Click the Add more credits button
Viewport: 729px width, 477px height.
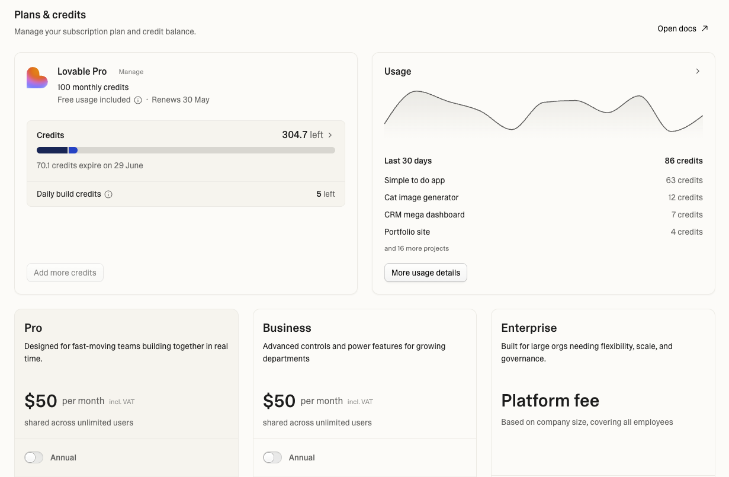tap(65, 273)
